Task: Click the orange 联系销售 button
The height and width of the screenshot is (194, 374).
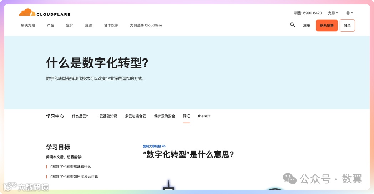Action: pyautogui.click(x=327, y=26)
